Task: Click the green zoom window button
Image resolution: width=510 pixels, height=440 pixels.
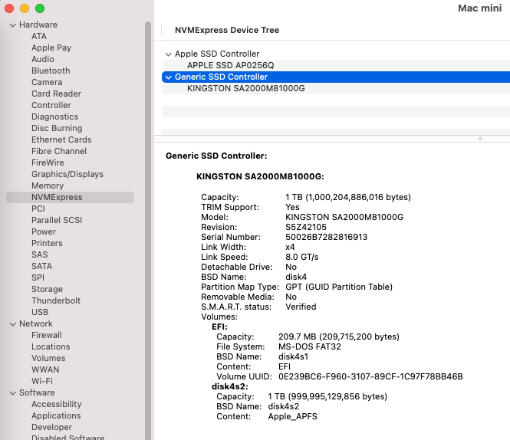Action: [40, 8]
